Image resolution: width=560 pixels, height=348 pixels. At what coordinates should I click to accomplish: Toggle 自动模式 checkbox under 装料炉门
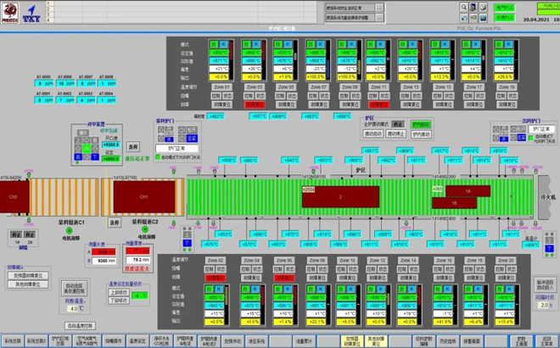tap(157, 157)
